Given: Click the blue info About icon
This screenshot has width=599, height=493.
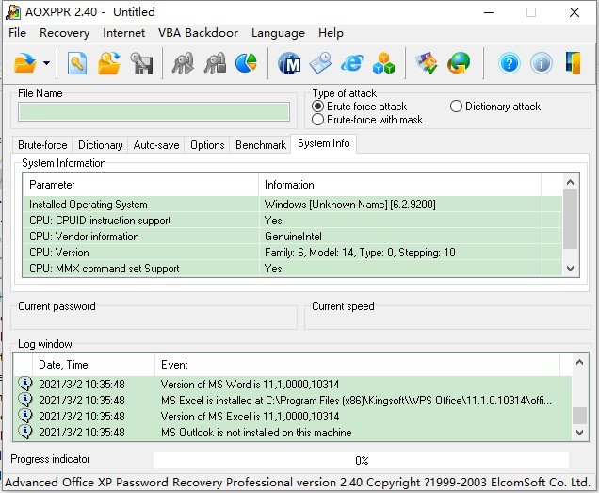Looking at the screenshot, I should tap(542, 63).
